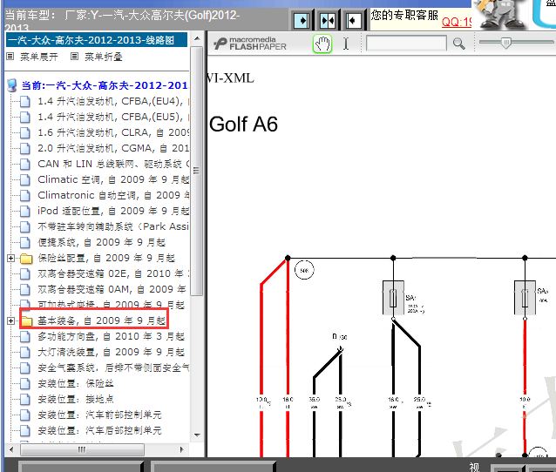Click horizontal scrollbar right arrow of tree panel
Viewport: 556px width, 472px height.
181,449
